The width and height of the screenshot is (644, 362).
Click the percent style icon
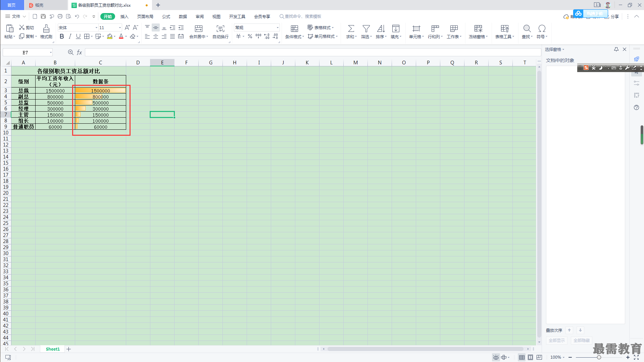pyautogui.click(x=250, y=36)
